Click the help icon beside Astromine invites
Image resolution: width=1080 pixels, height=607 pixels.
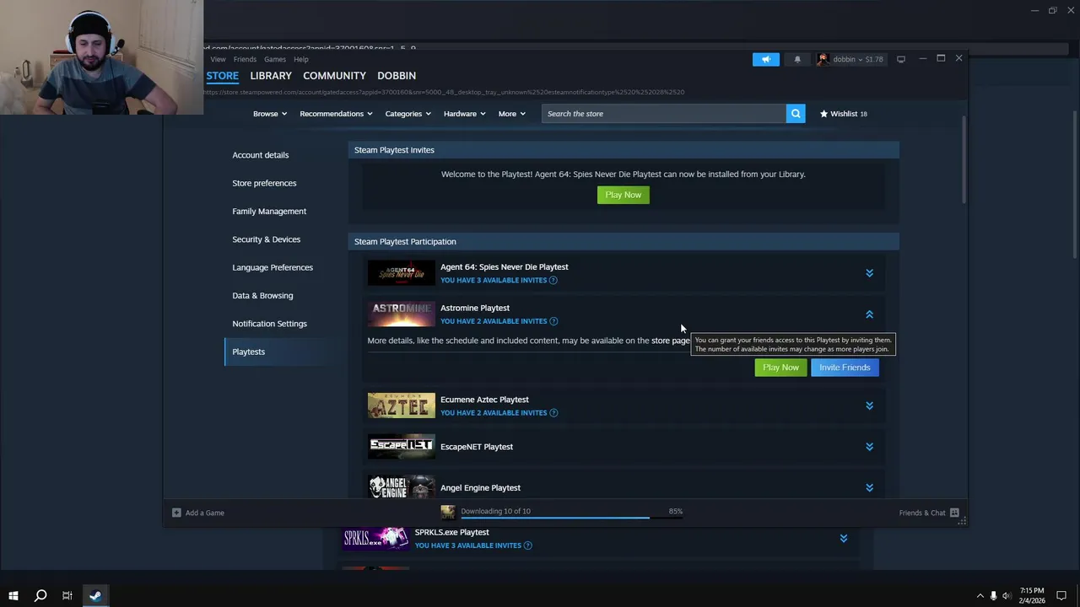pyautogui.click(x=553, y=321)
